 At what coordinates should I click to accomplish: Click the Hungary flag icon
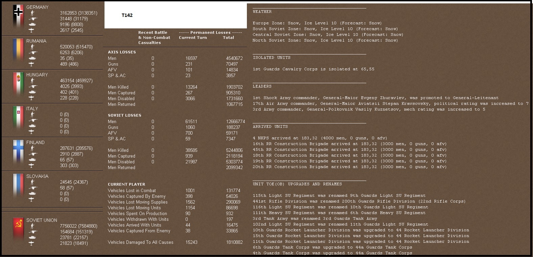pos(18,85)
